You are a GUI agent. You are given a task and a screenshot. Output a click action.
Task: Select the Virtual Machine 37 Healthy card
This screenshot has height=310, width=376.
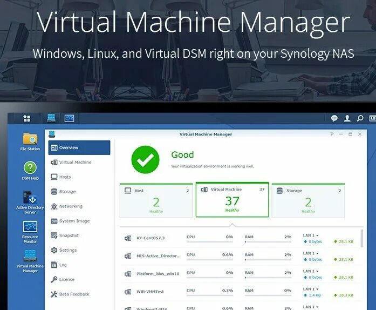point(232,199)
